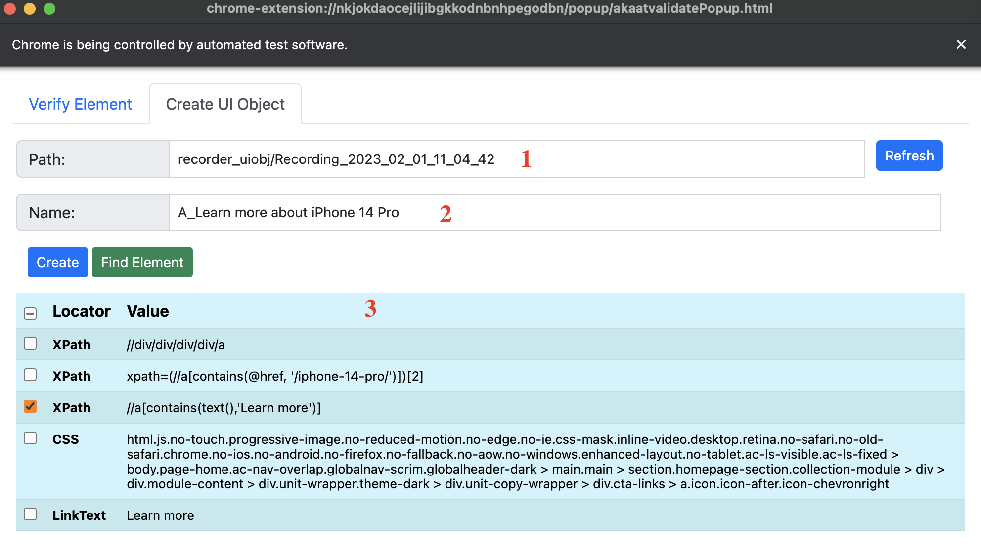Image resolution: width=981 pixels, height=554 pixels.
Task: Click the chrome-extension URL in the title bar
Action: pos(490,8)
